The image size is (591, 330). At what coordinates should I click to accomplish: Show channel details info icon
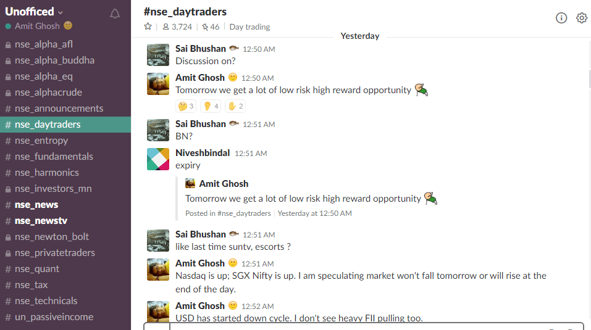tap(561, 18)
